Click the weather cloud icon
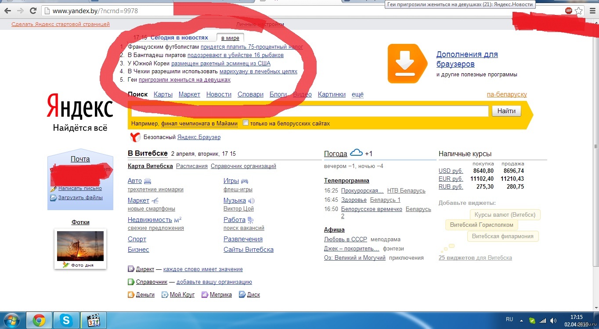The width and height of the screenshot is (599, 329). coord(356,153)
